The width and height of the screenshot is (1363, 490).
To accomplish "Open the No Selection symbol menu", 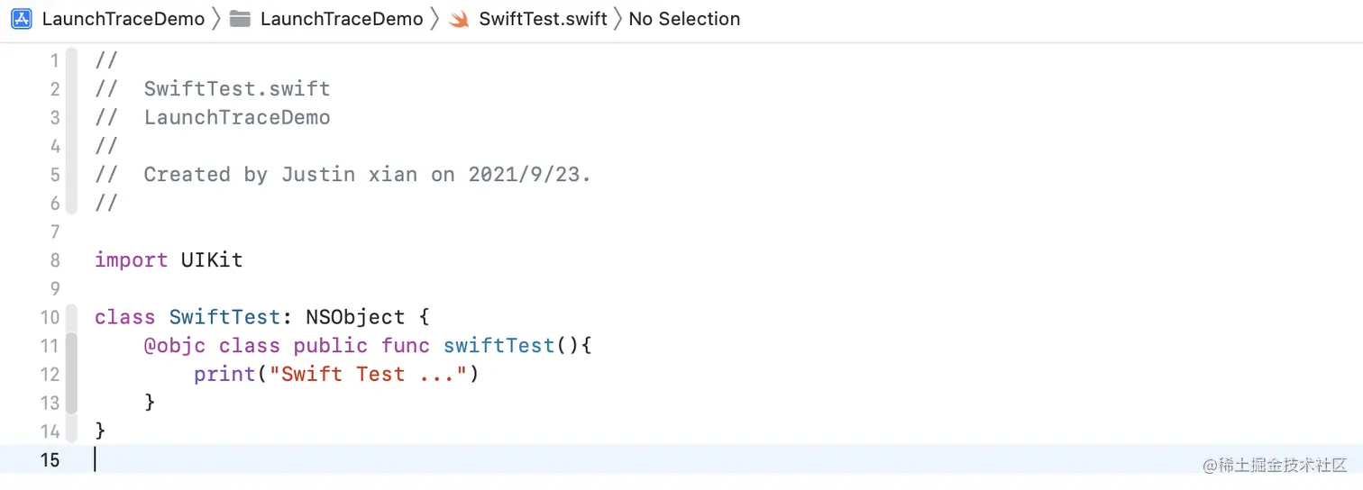I will click(x=684, y=19).
